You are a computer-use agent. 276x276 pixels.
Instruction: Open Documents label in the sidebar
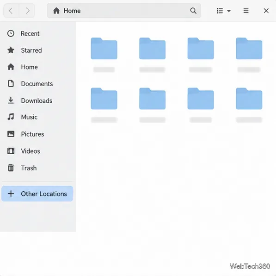[x=37, y=84]
